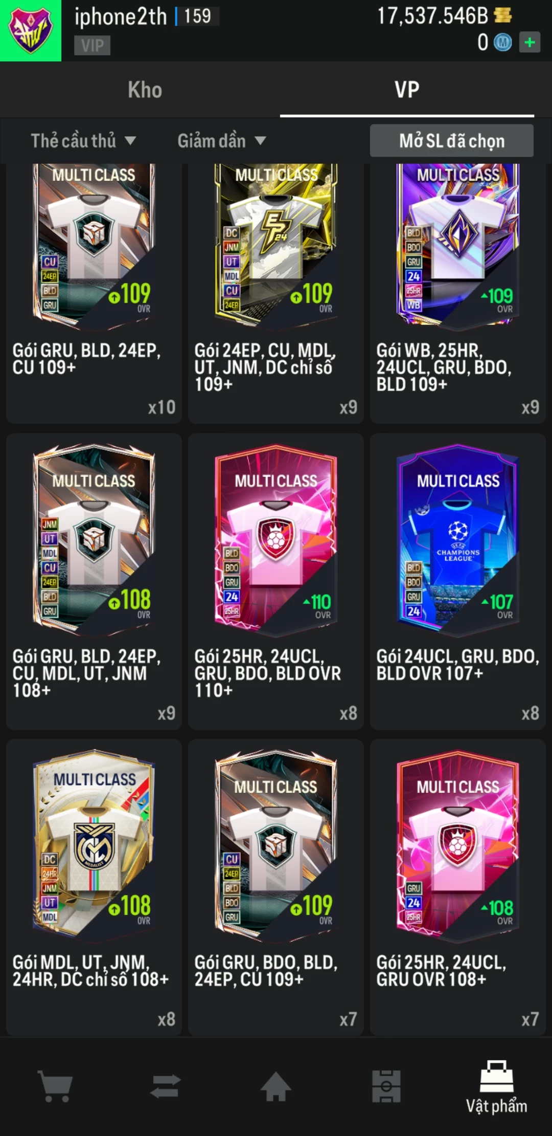The height and width of the screenshot is (1136, 552).
Task: Expand the Giảm dần sort dropdown
Action: [222, 140]
